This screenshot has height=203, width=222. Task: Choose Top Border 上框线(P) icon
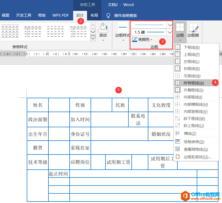tap(177, 54)
